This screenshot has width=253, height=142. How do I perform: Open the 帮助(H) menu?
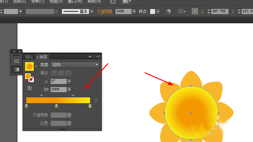(x=94, y=2)
